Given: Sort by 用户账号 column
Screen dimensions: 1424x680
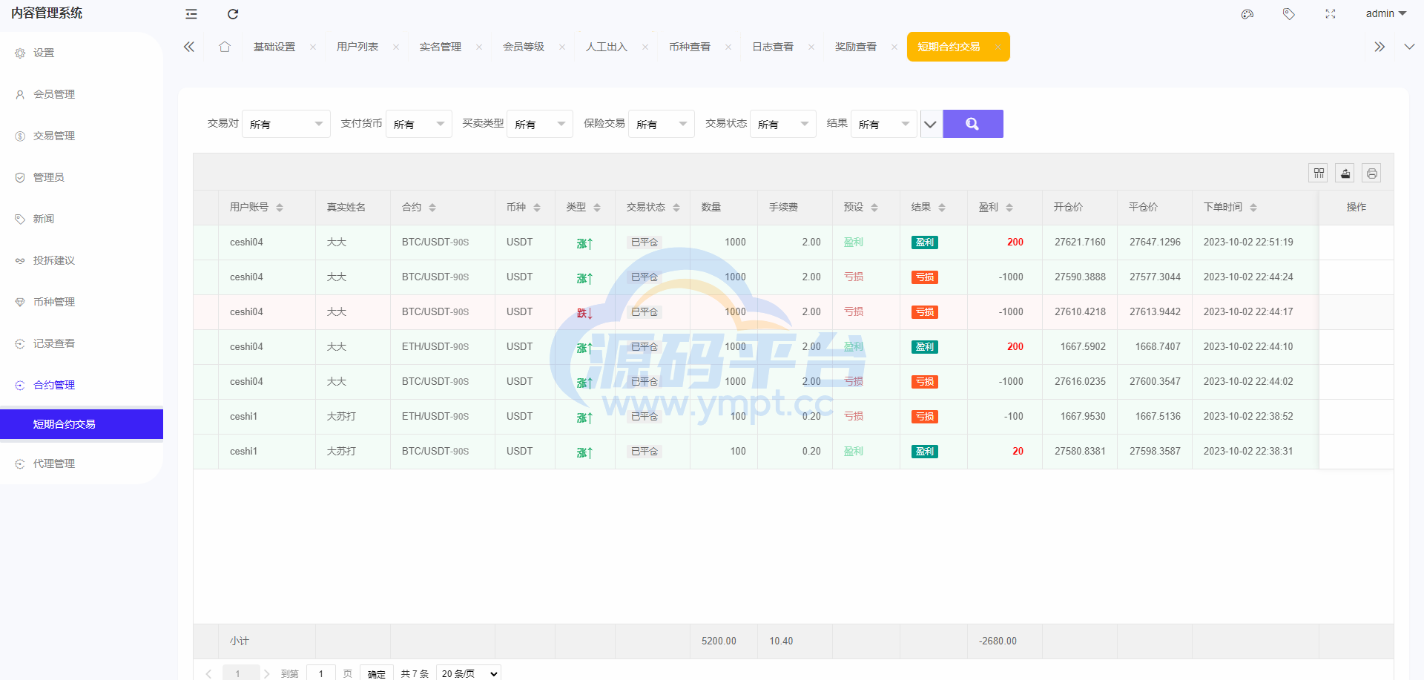Looking at the screenshot, I should (280, 208).
